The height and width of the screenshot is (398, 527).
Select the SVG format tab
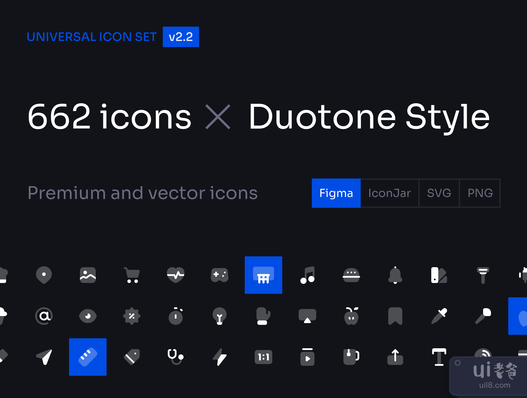click(439, 193)
